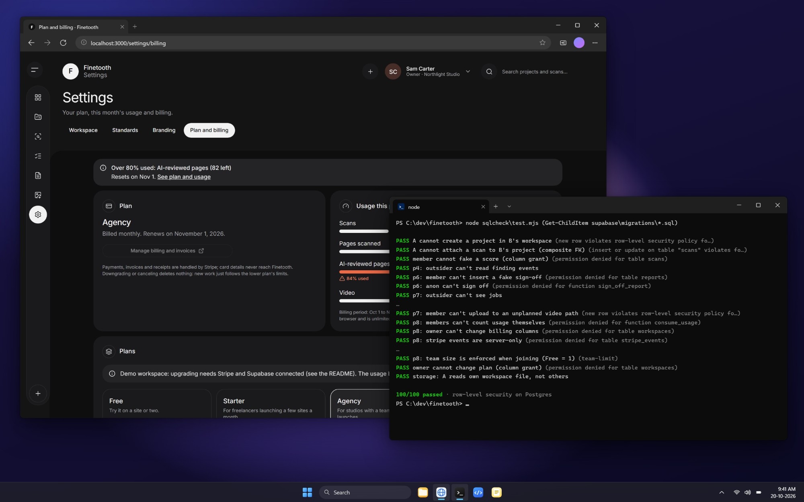The height and width of the screenshot is (502, 804).
Task: Click the AI-reviewed pages usage bar
Action: [x=364, y=272]
